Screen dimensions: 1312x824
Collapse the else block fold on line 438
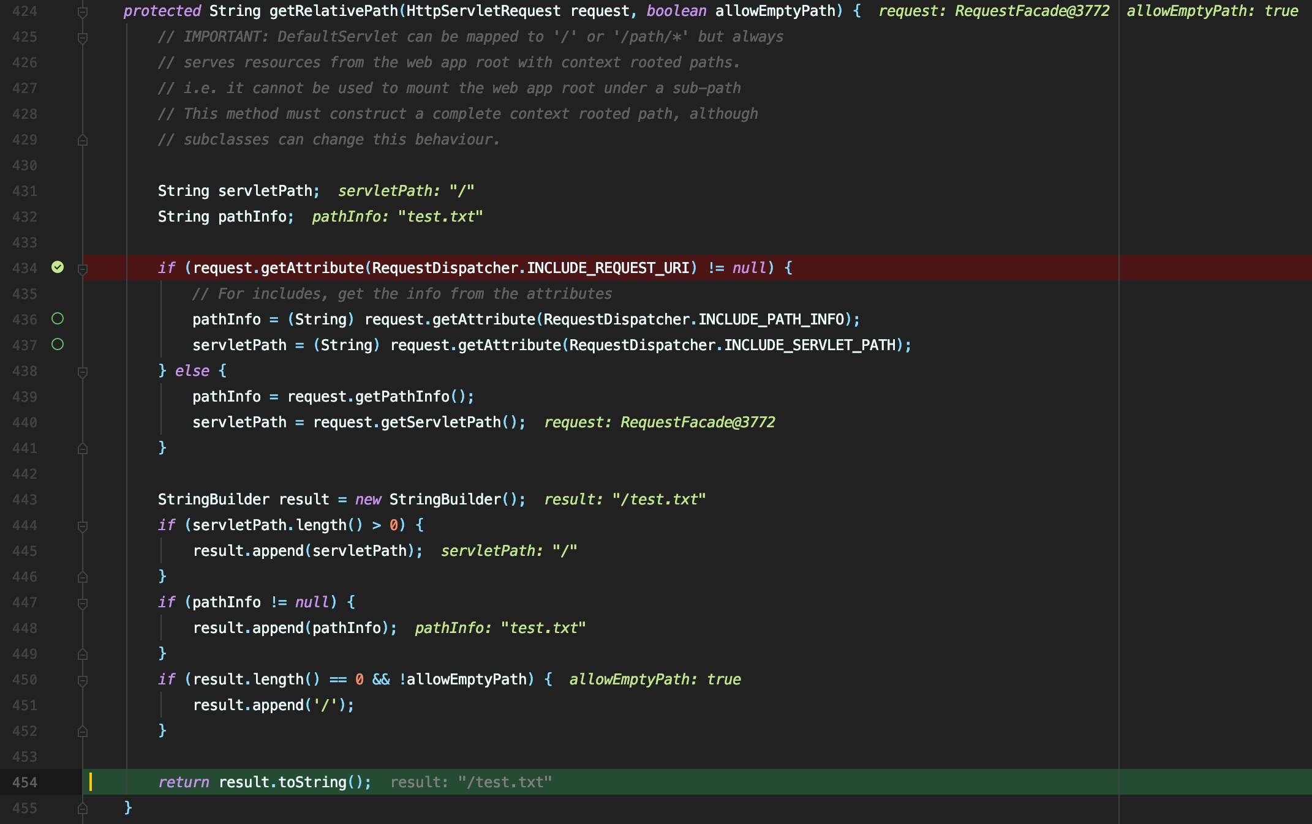(83, 372)
